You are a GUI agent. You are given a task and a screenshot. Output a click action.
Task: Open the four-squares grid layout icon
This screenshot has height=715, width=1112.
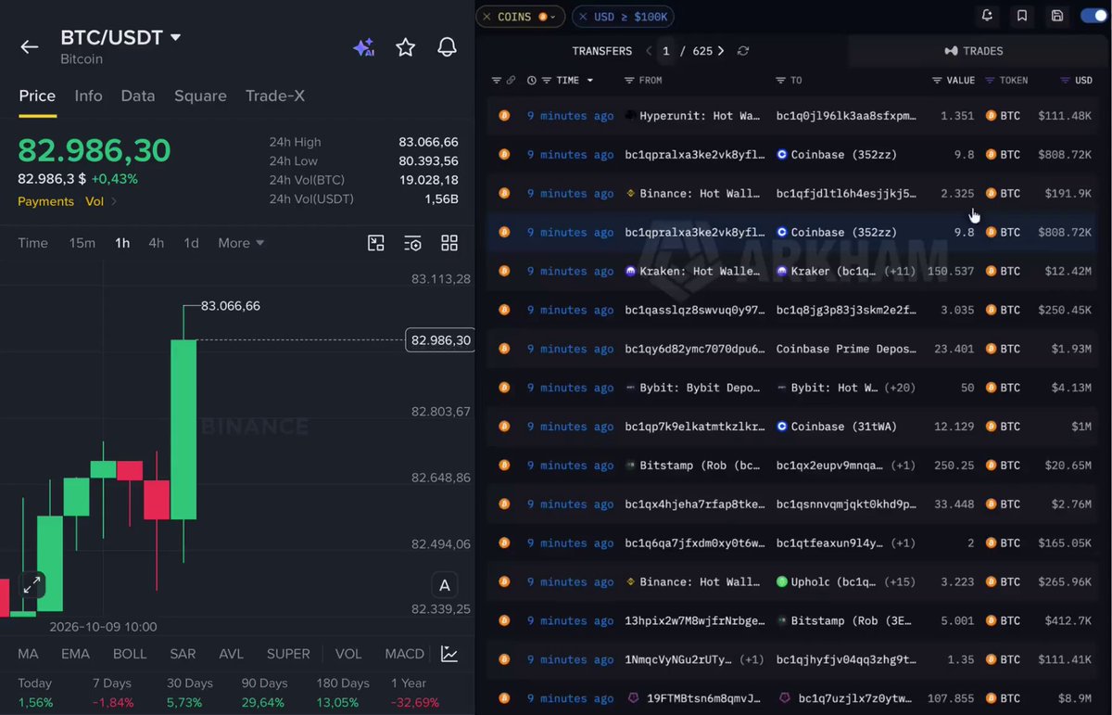449,243
